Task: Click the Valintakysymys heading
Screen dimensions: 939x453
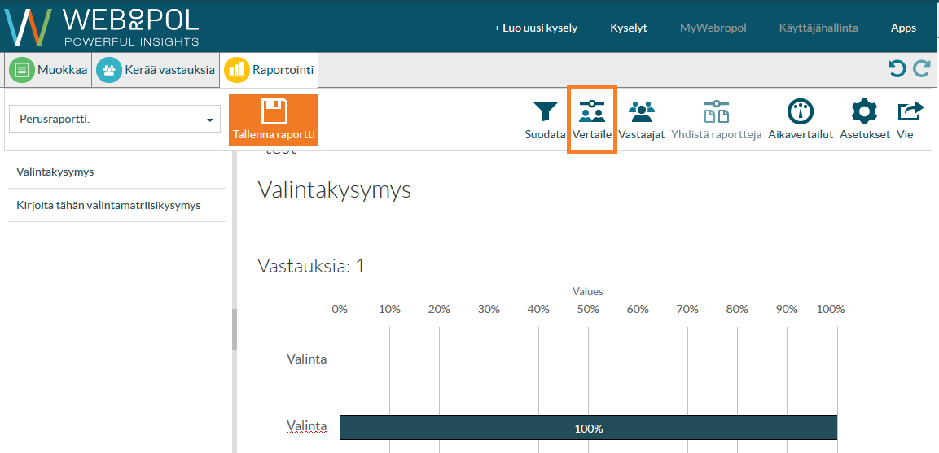Action: pyautogui.click(x=334, y=190)
